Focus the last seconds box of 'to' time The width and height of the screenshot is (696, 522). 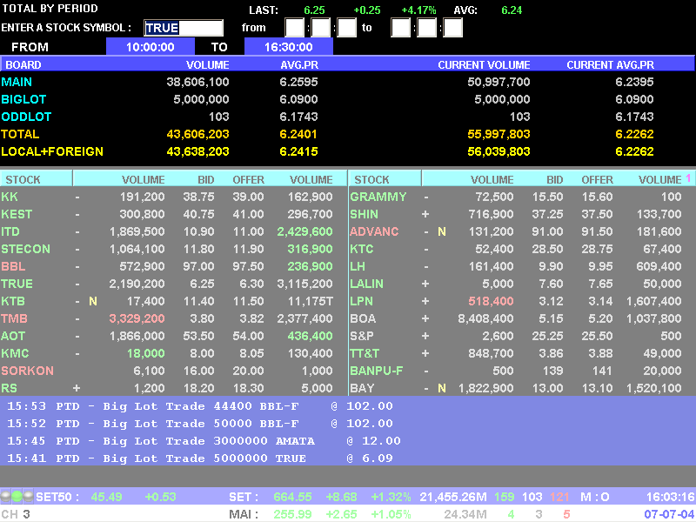(x=452, y=28)
